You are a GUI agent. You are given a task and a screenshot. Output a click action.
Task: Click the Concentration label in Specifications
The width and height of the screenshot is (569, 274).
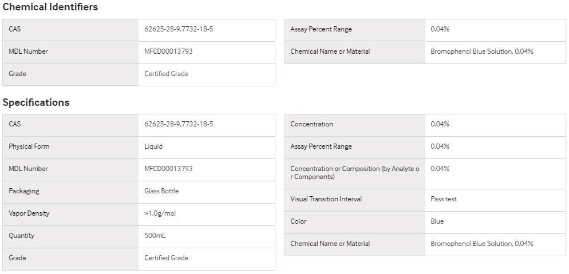pyautogui.click(x=311, y=124)
